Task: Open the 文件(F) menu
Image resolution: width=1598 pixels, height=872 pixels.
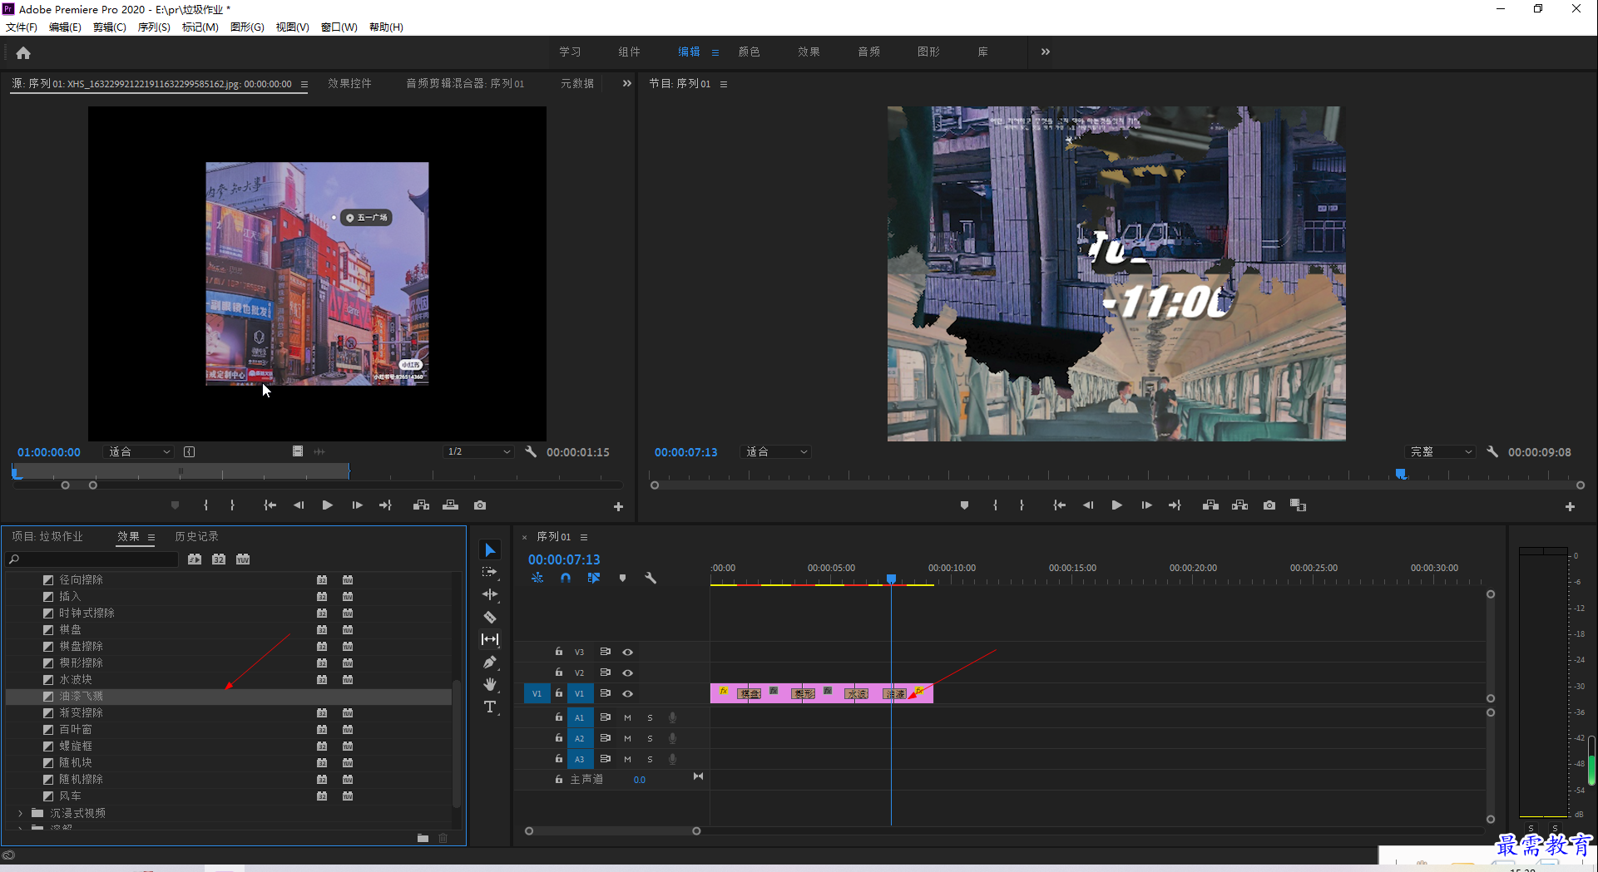Action: point(22,27)
